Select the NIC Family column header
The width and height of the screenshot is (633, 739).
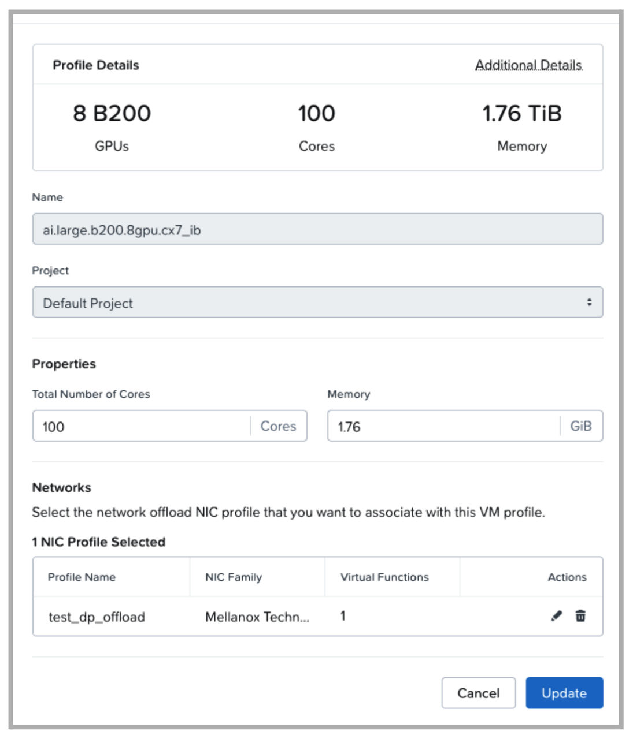click(x=234, y=577)
